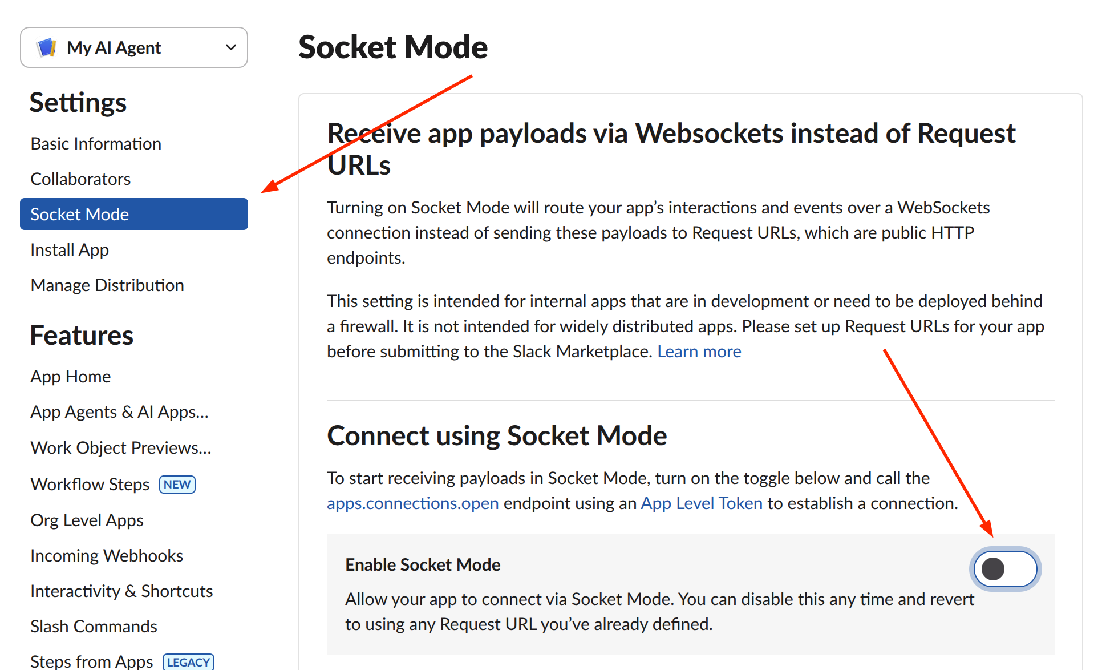Open the Incoming Webhooks page
The height and width of the screenshot is (670, 1094).
click(106, 555)
